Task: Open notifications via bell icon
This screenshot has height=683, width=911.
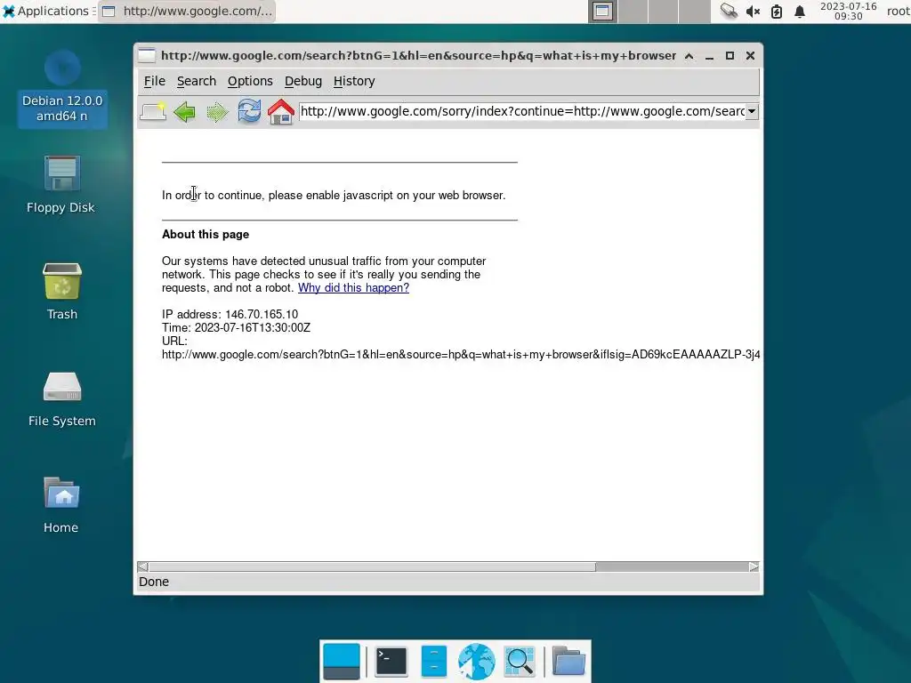Action: pos(800,11)
